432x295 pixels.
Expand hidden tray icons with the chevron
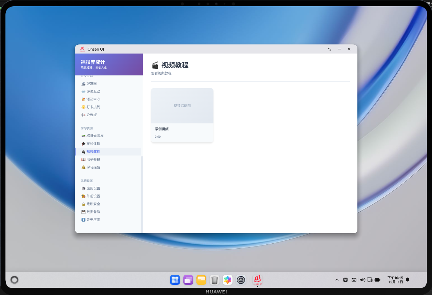tap(337, 280)
